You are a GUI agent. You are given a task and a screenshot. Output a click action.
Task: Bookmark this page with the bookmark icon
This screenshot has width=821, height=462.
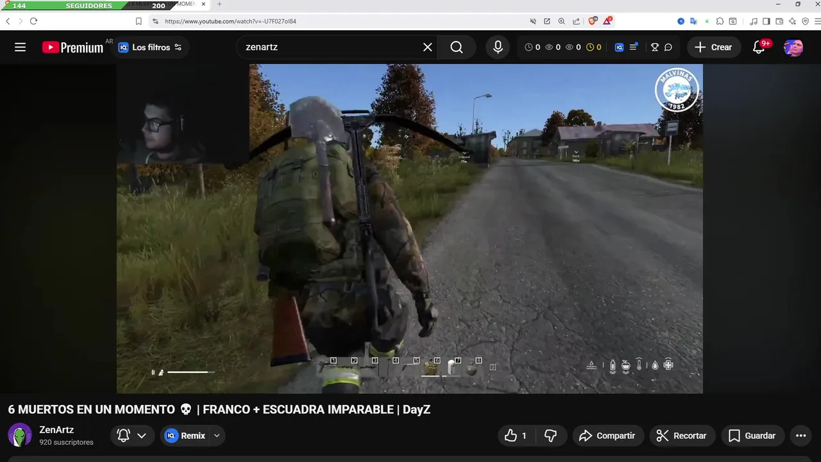pos(139,21)
